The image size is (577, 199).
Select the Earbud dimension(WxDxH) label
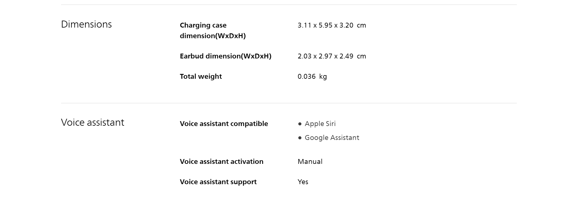point(225,56)
